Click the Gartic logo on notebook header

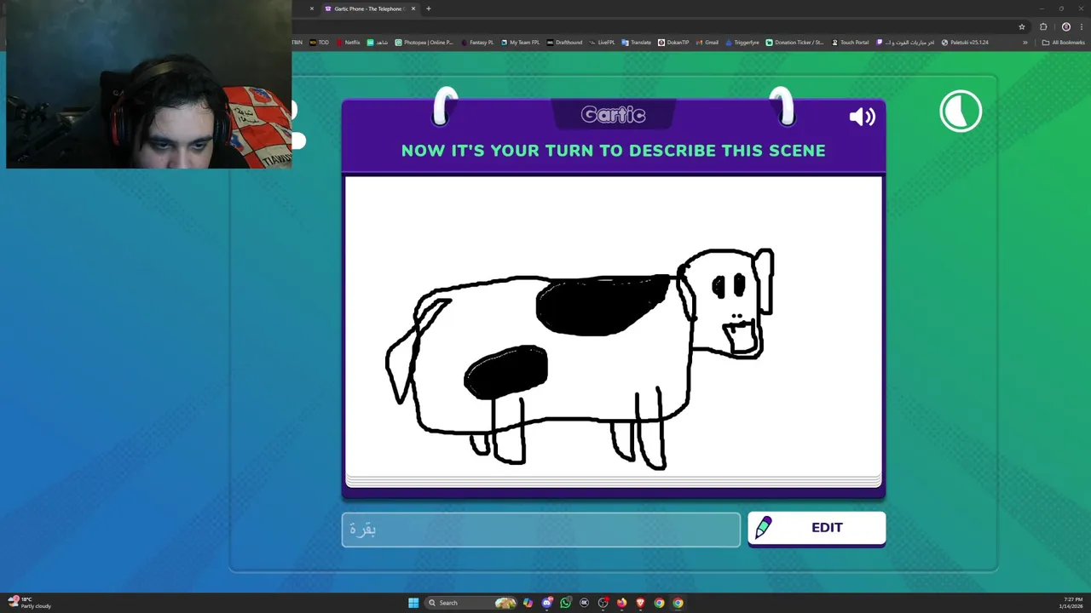[x=613, y=115]
